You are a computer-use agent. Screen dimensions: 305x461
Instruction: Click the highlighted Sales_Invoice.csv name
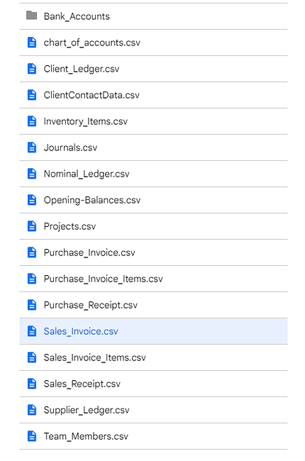81,331
